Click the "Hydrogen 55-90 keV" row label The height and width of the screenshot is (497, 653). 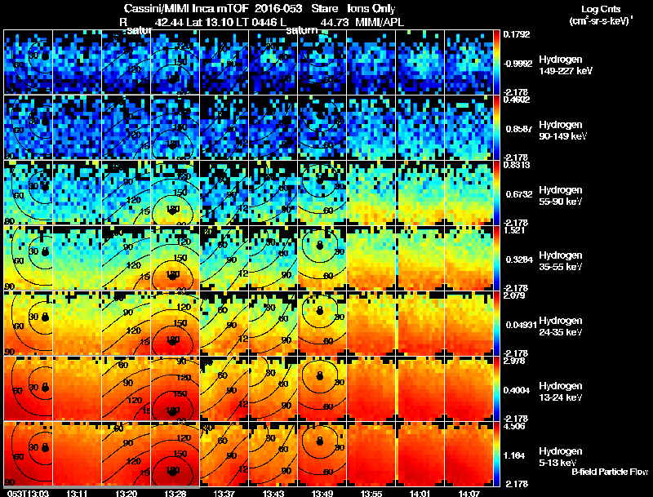pyautogui.click(x=561, y=196)
